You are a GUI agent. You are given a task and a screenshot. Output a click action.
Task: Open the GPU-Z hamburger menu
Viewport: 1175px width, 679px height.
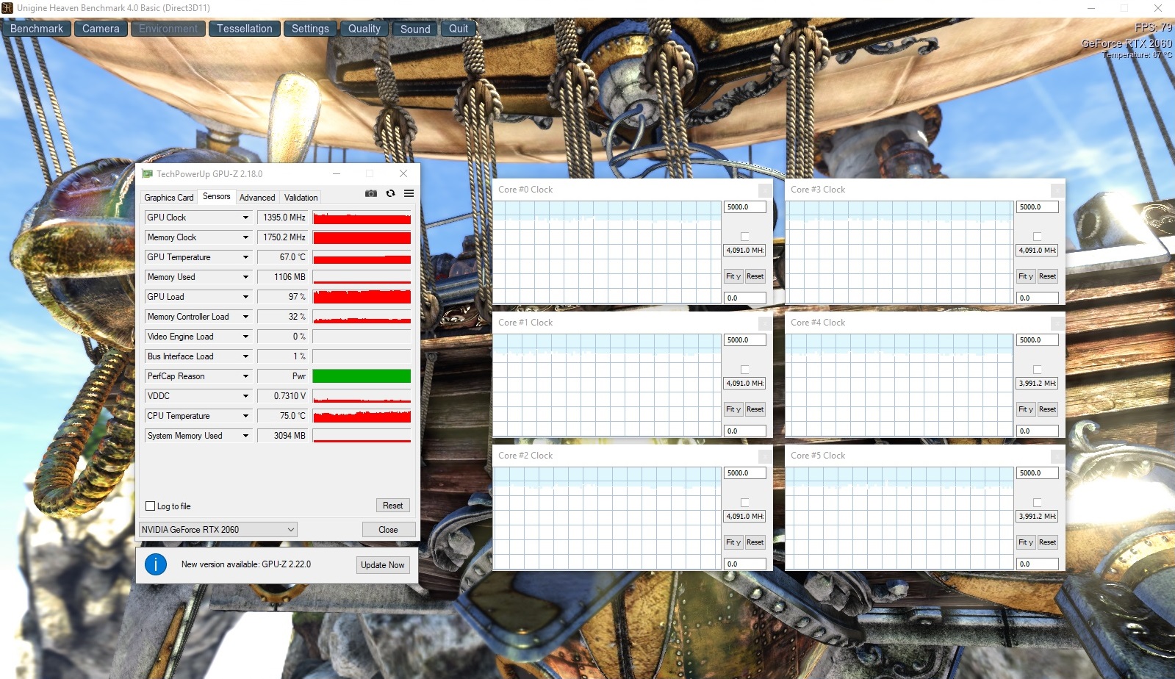pos(409,193)
